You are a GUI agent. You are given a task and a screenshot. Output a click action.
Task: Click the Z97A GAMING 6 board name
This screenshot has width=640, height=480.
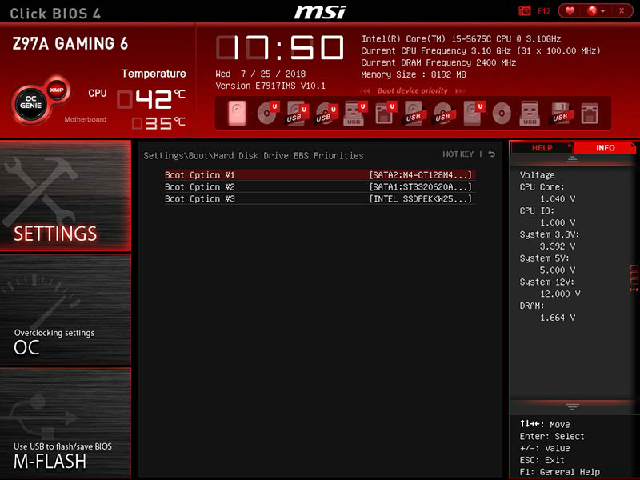pyautogui.click(x=70, y=44)
